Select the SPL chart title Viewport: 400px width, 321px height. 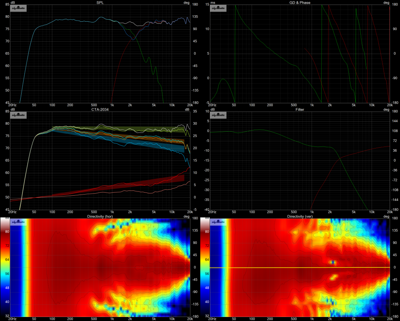coord(100,2)
